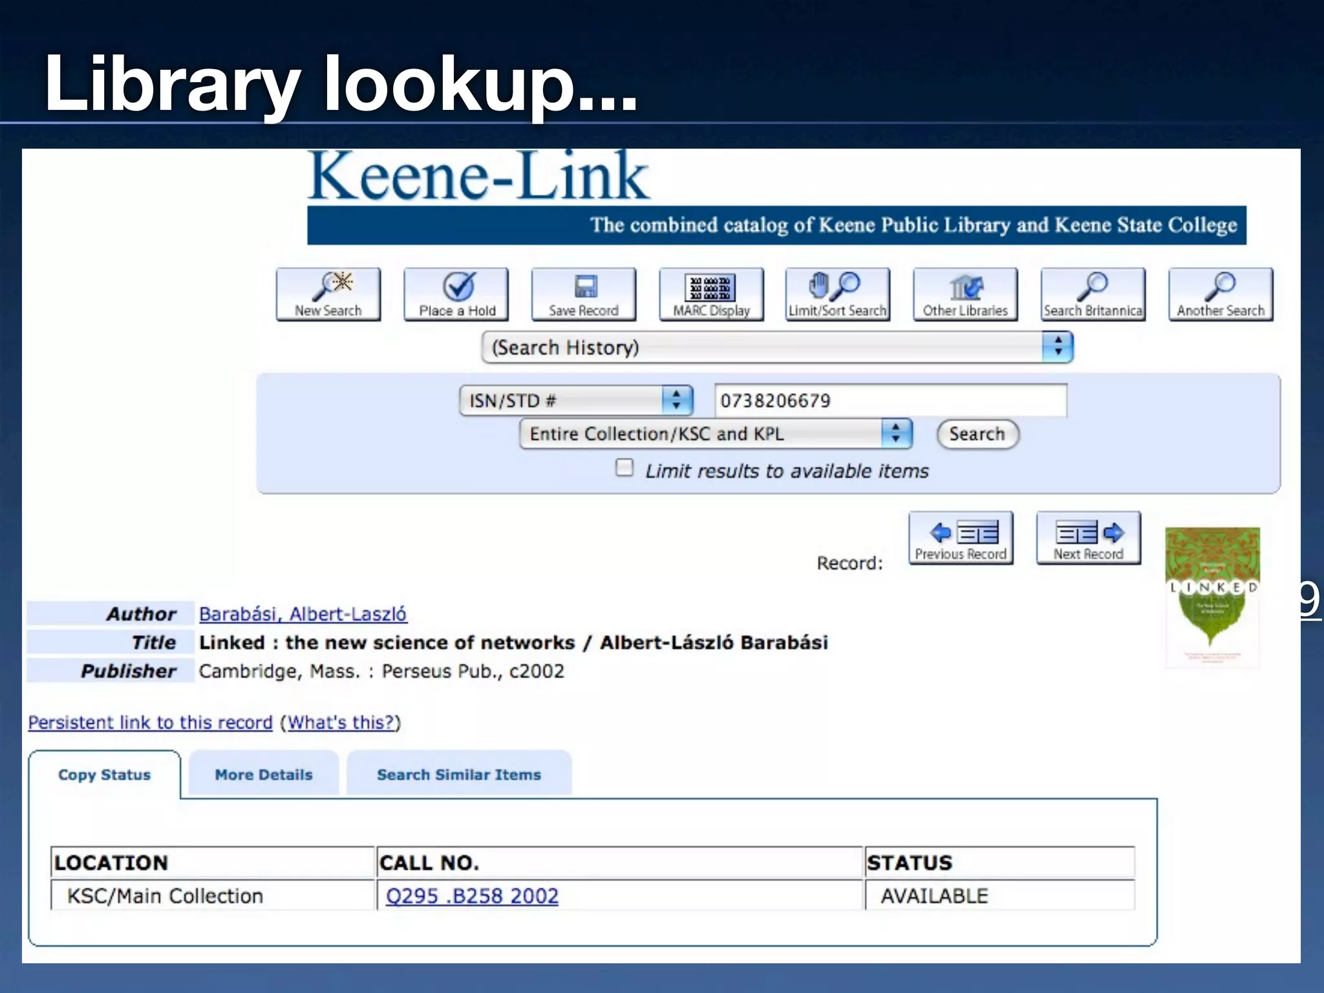
Task: Click the New Search magnifier button
Action: tap(328, 294)
